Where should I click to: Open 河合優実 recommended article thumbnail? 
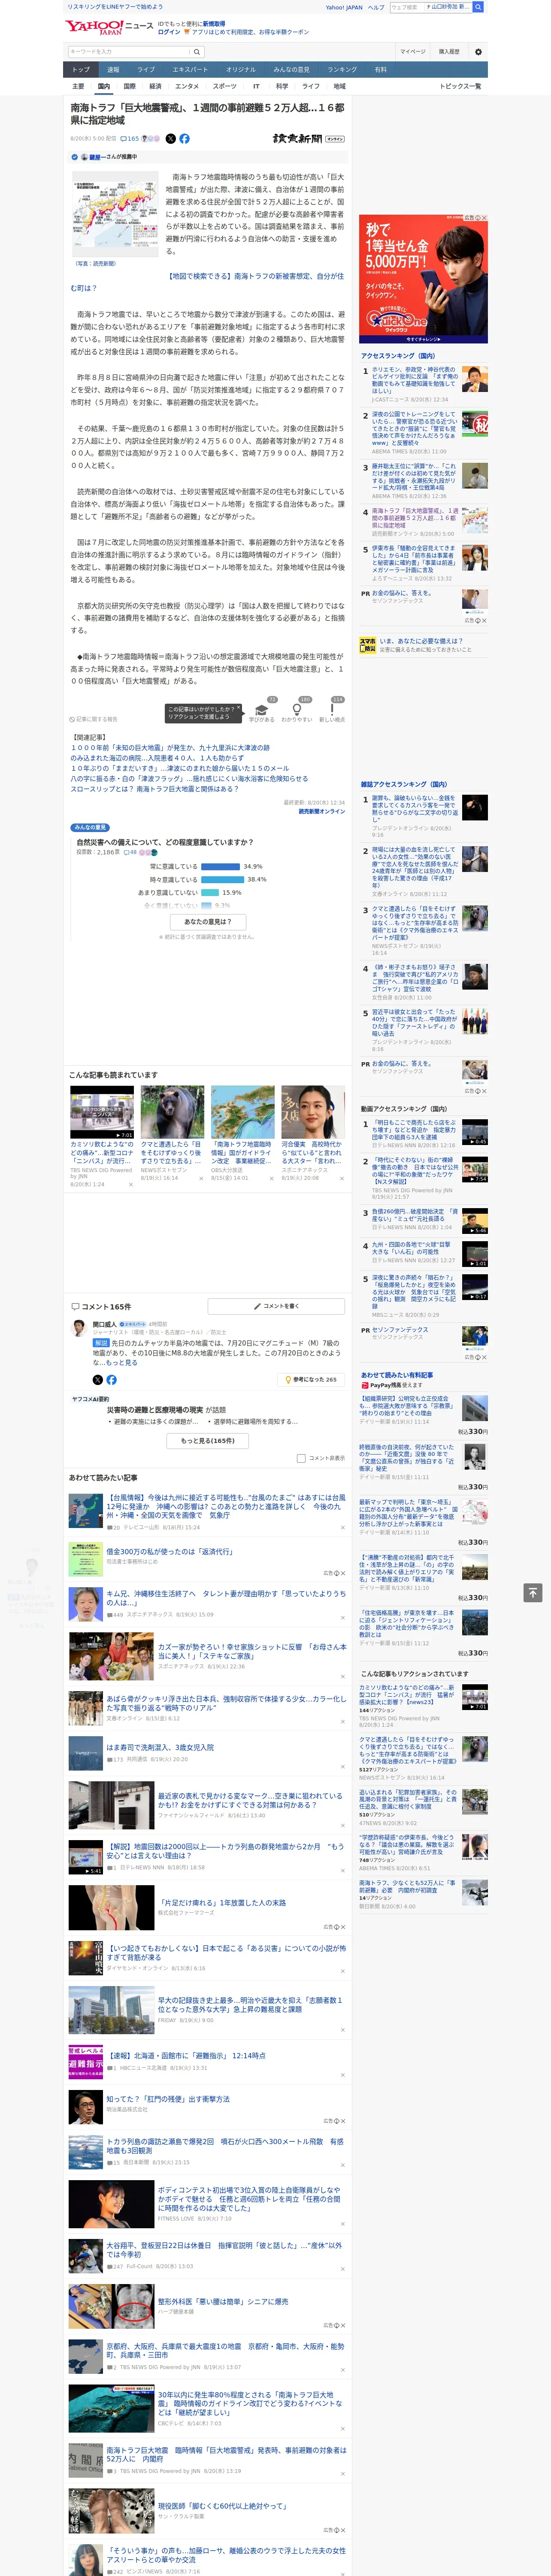point(313,1112)
